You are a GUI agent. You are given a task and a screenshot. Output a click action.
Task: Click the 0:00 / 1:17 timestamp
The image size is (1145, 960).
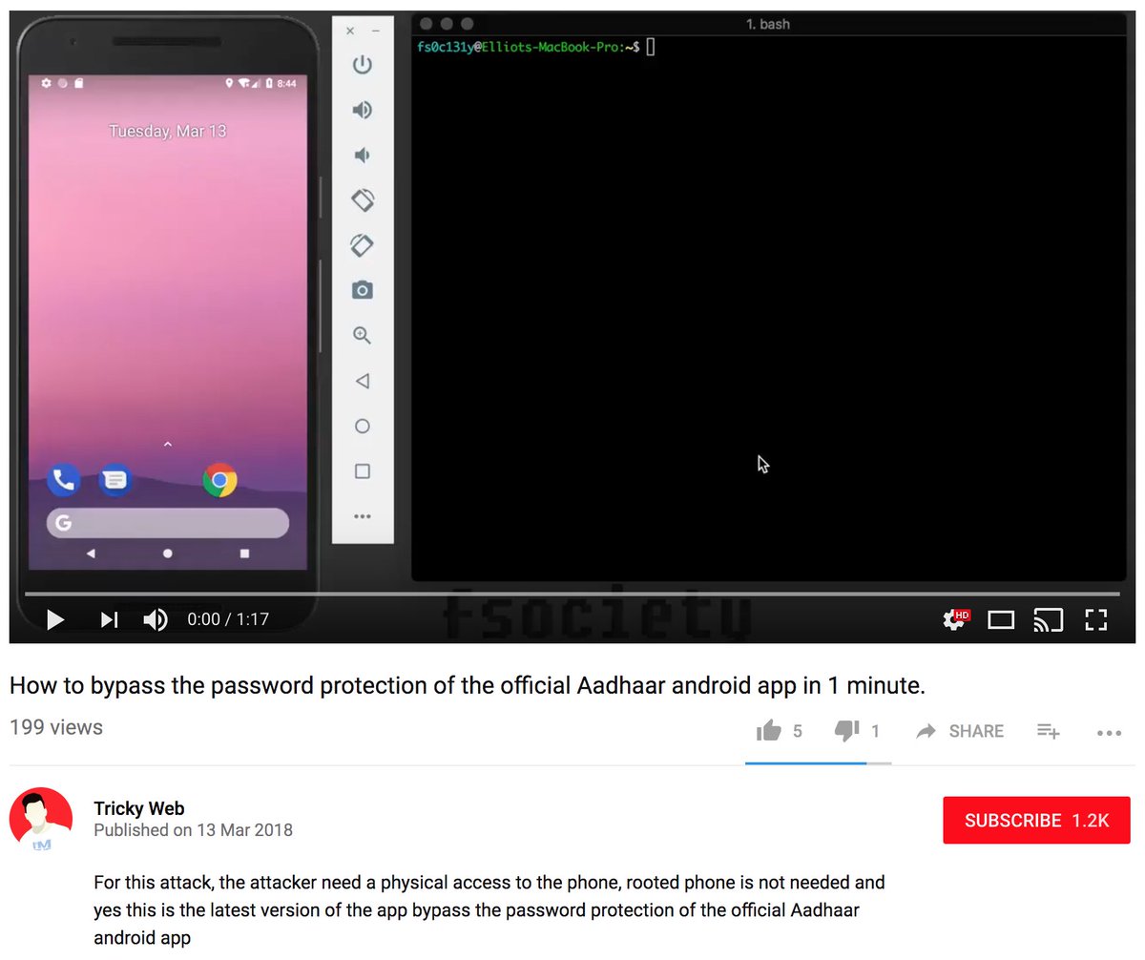point(228,620)
